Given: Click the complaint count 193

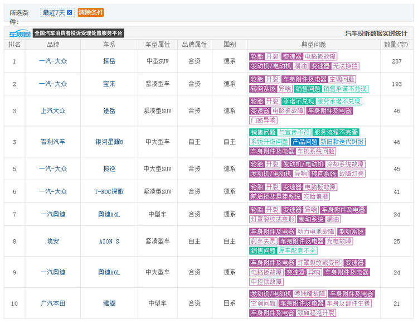Looking at the screenshot, I should click(397, 84).
